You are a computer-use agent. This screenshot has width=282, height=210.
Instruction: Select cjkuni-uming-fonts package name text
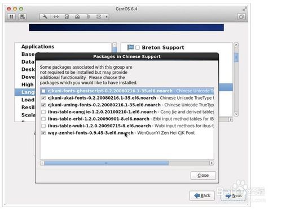click(104, 105)
